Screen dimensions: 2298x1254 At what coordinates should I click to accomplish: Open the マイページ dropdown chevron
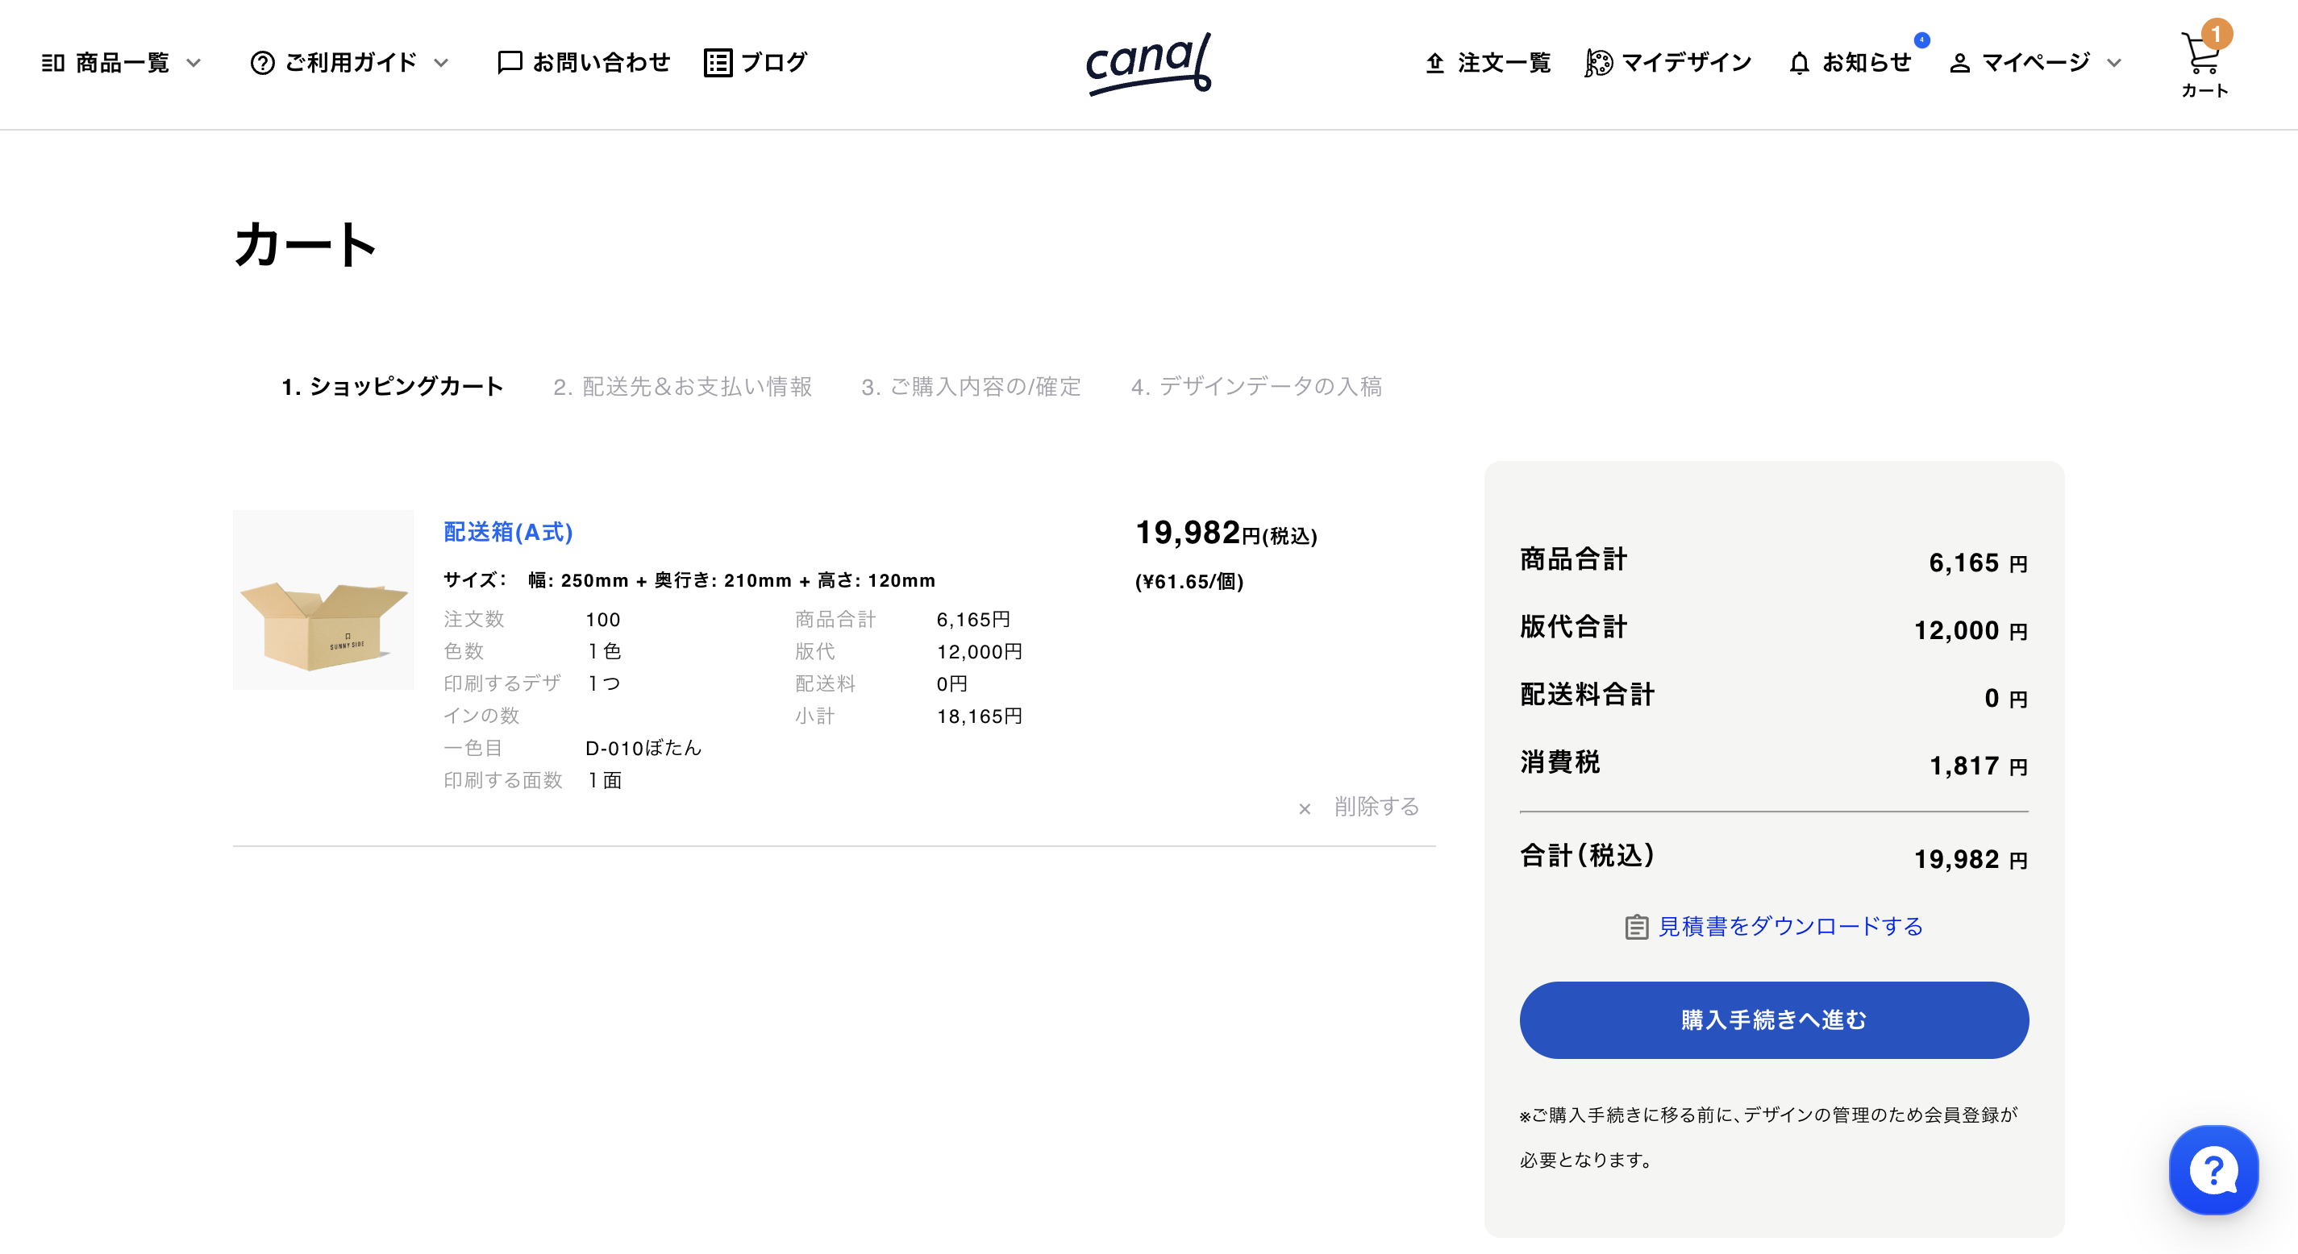pyautogui.click(x=2113, y=64)
